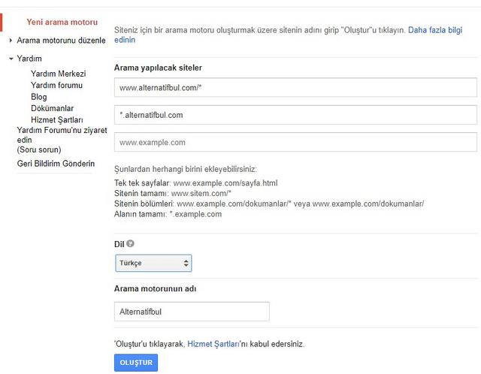Select Yeni arama motoru menu item

(62, 22)
